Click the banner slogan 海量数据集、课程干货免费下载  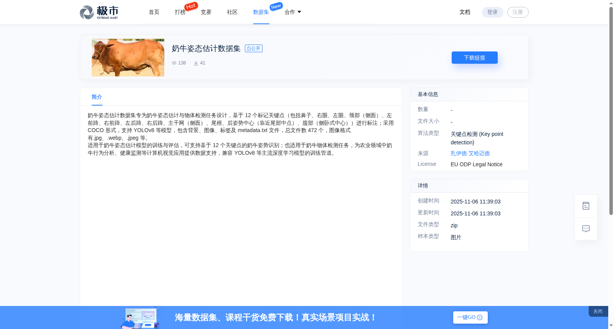pyautogui.click(x=276, y=317)
